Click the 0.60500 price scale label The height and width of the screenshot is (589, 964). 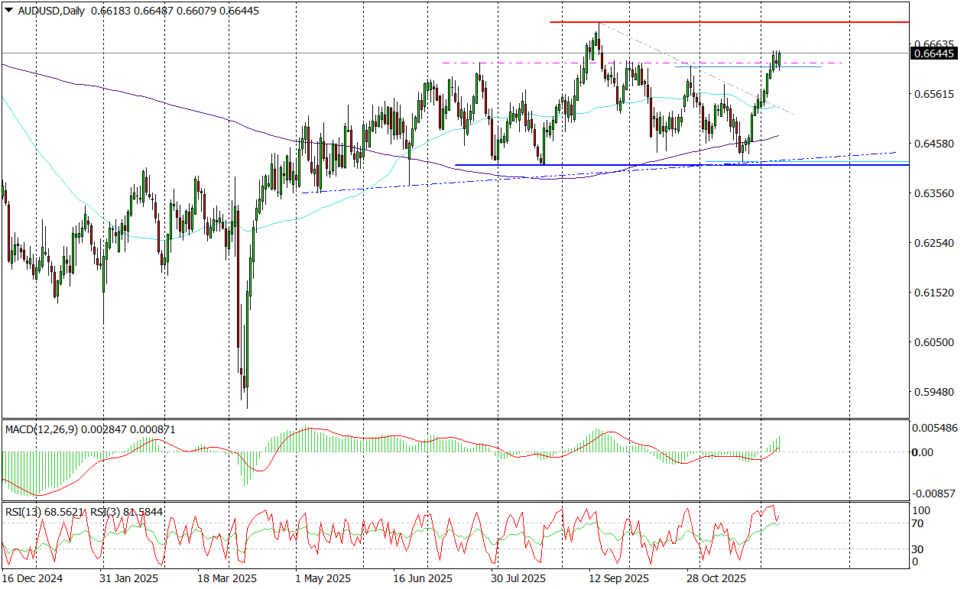coord(933,342)
